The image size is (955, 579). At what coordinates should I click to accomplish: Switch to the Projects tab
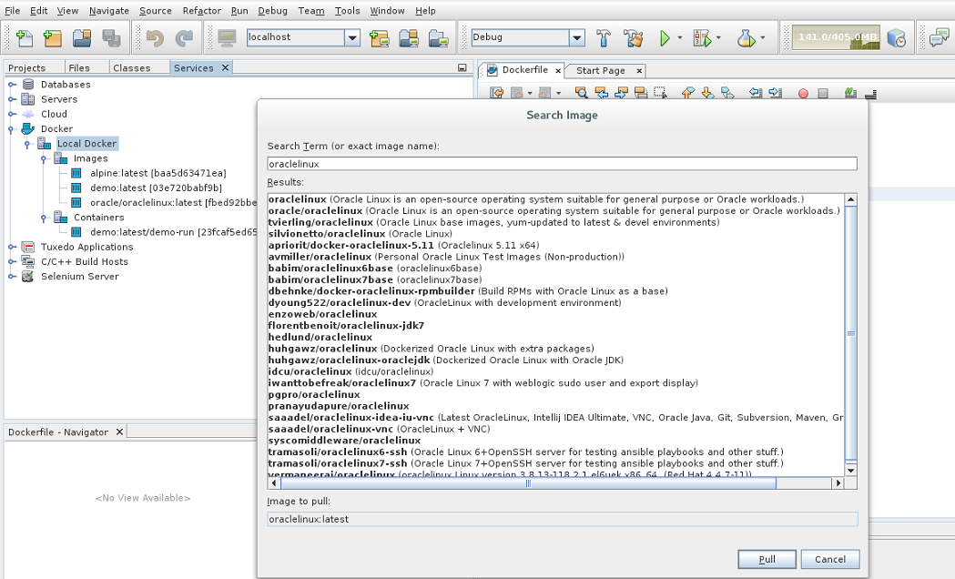[x=26, y=67]
